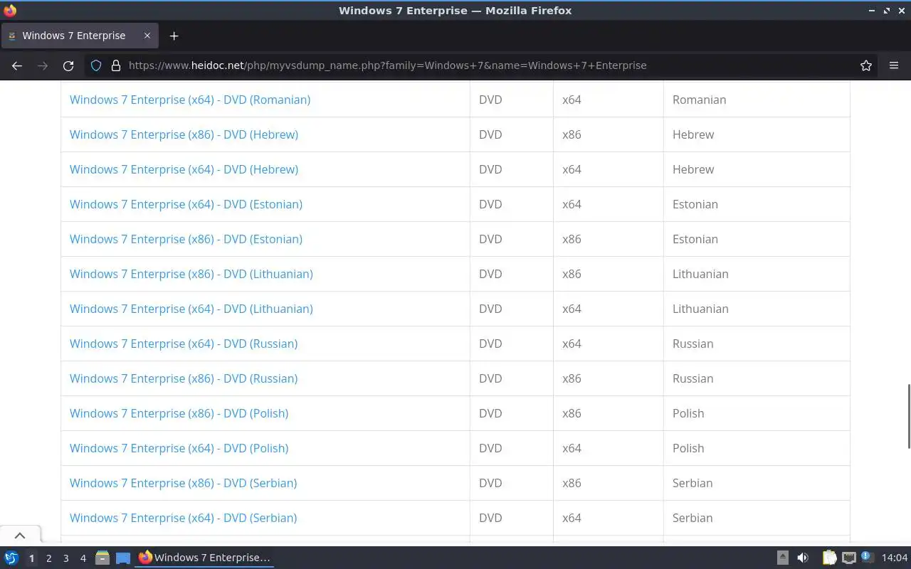911x569 pixels.
Task: Click the show desktop icon in taskbar
Action: point(123,558)
